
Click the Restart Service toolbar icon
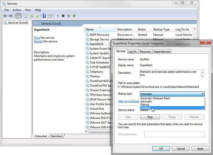(x=74, y=16)
